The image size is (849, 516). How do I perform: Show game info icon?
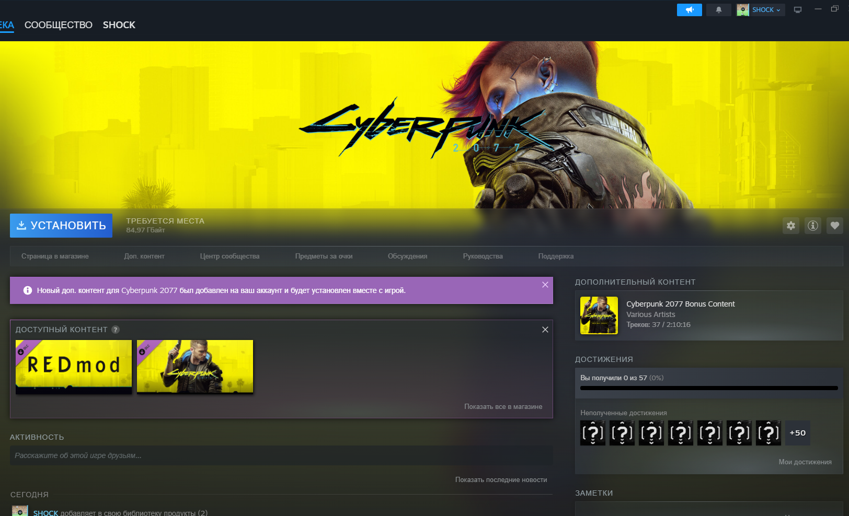[x=812, y=226]
